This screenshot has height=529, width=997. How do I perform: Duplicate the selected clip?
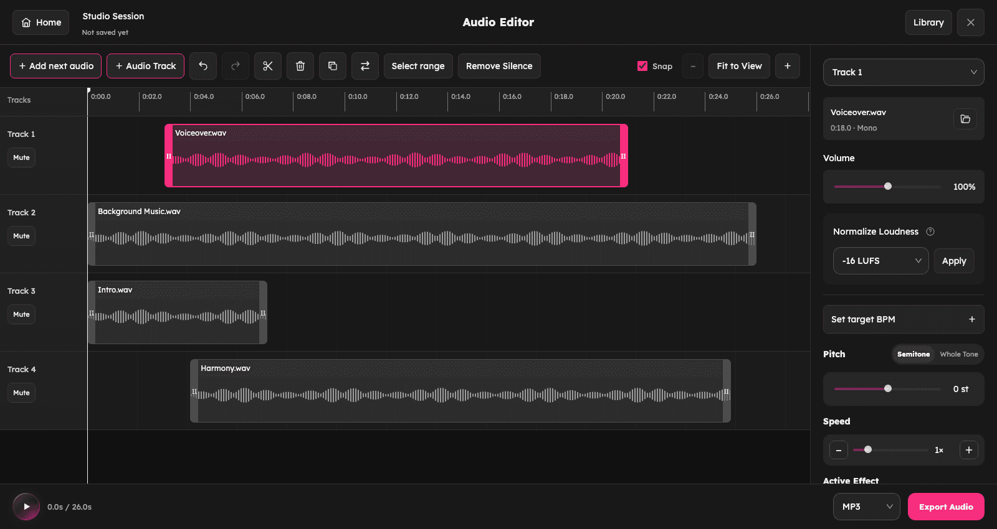pos(333,66)
